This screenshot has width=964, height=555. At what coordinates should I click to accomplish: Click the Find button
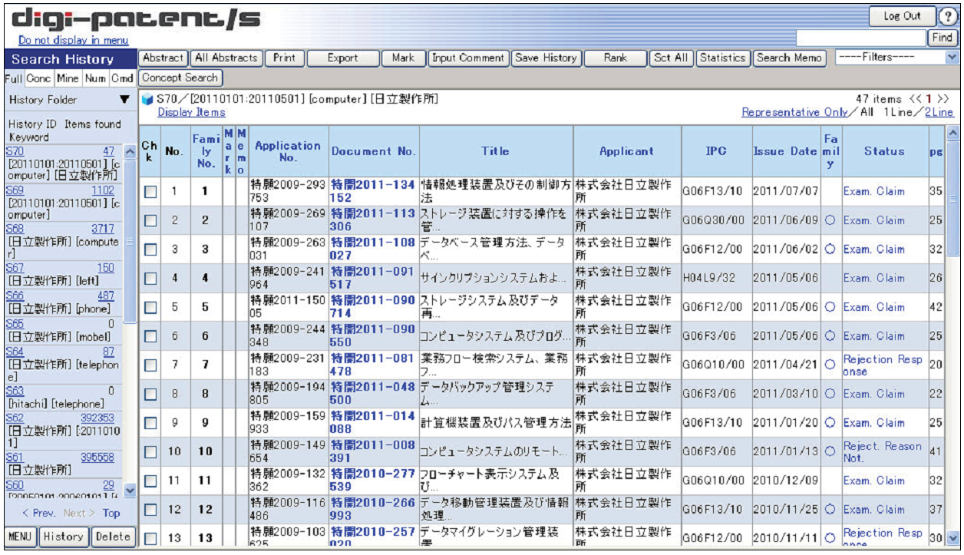(942, 37)
